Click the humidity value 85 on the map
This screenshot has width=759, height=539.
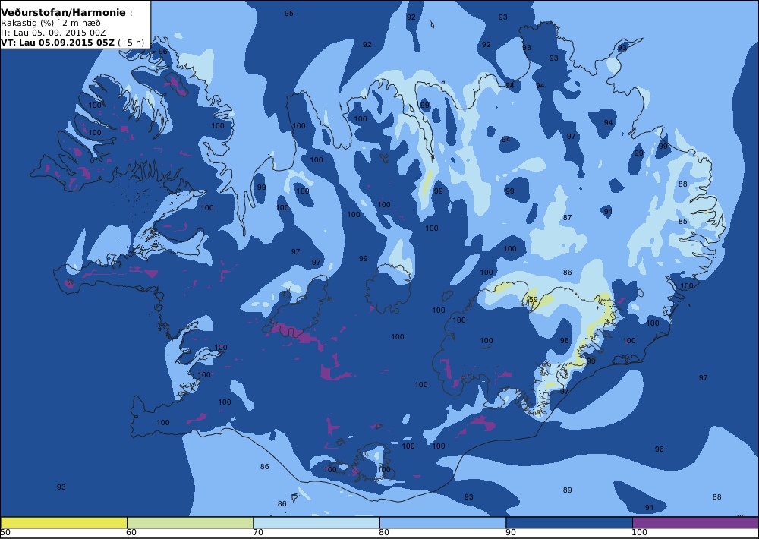point(682,222)
